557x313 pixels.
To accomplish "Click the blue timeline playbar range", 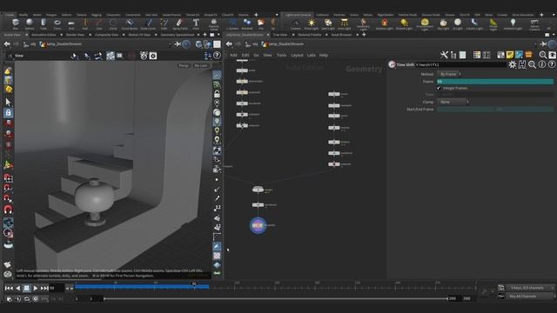I will point(141,286).
